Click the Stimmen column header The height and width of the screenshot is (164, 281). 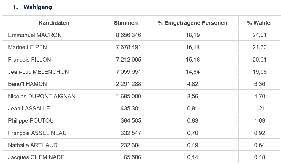pyautogui.click(x=126, y=23)
